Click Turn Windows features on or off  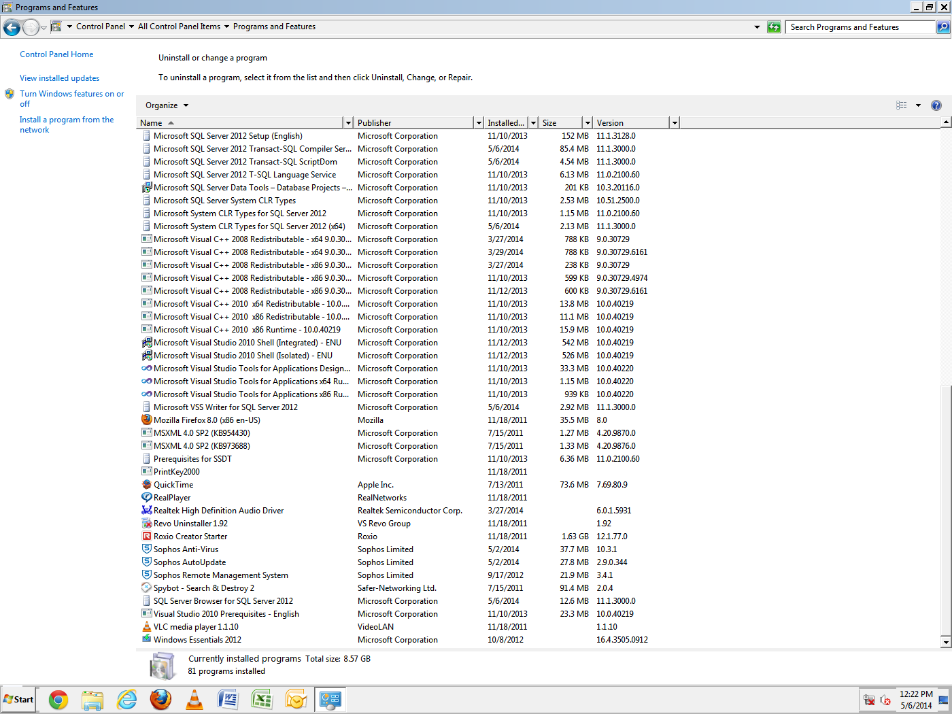point(71,99)
